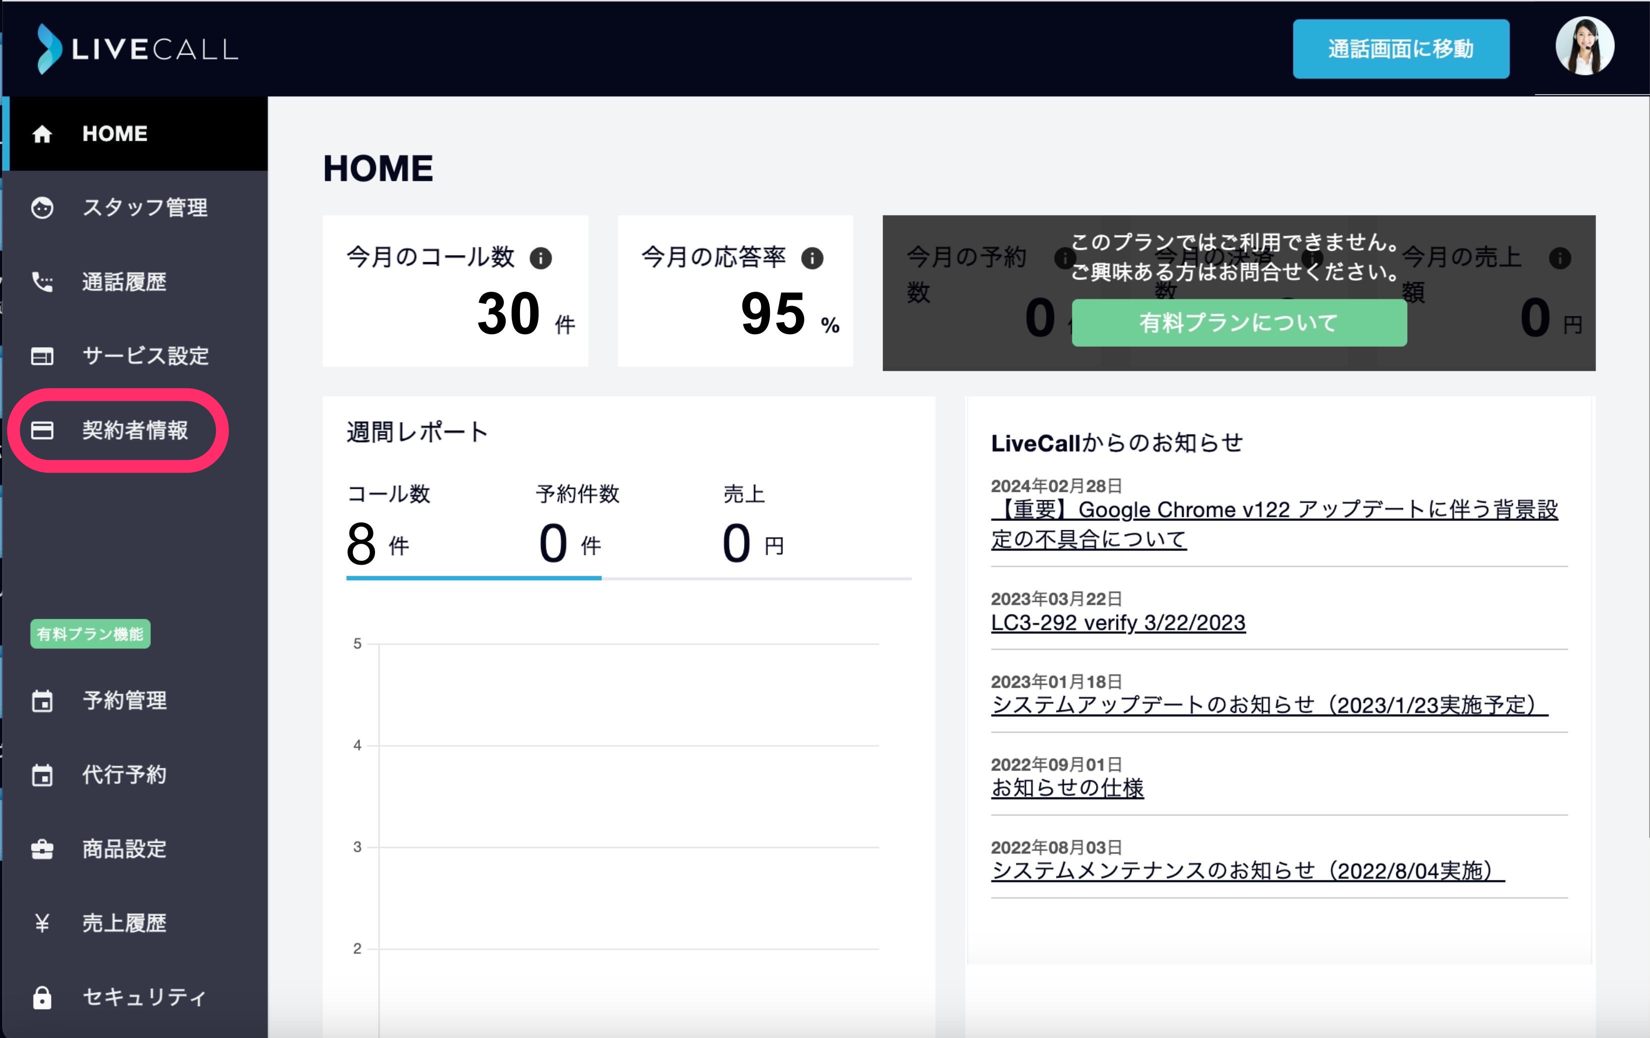1650x1038 pixels.
Task: Click info icon next to 今月の売上額
Action: pos(1559,258)
